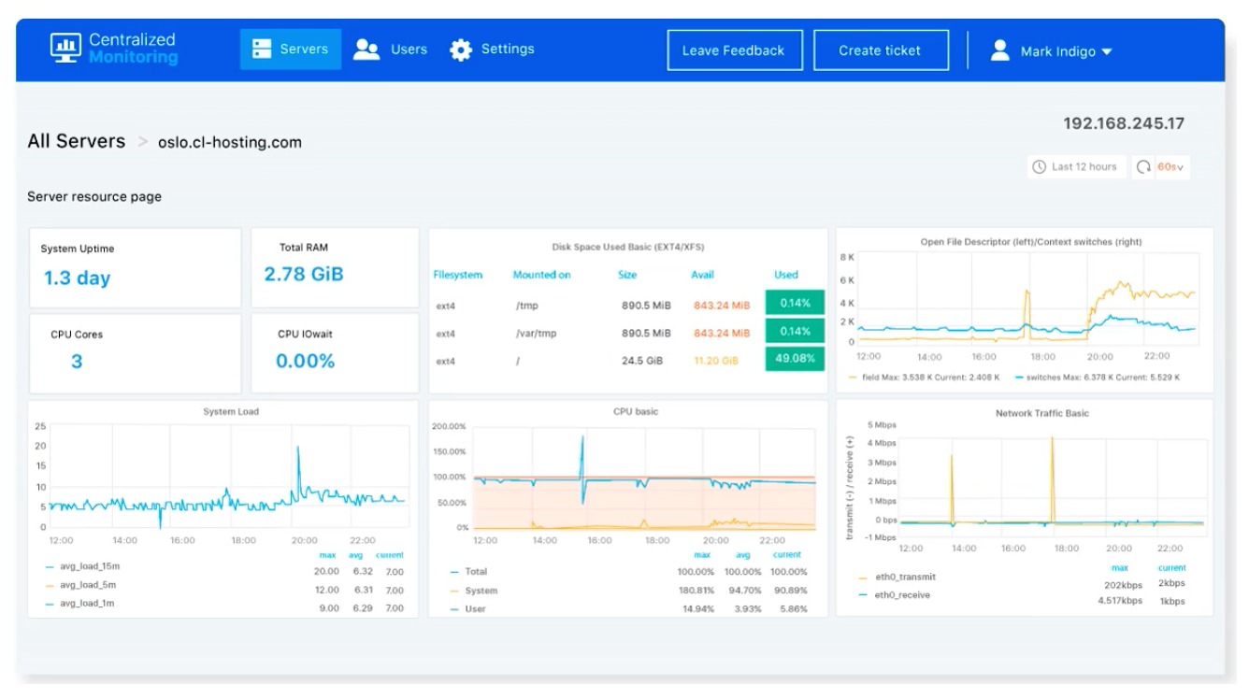The height and width of the screenshot is (699, 1249).
Task: Open the Servers tab icon
Action: pos(262,50)
